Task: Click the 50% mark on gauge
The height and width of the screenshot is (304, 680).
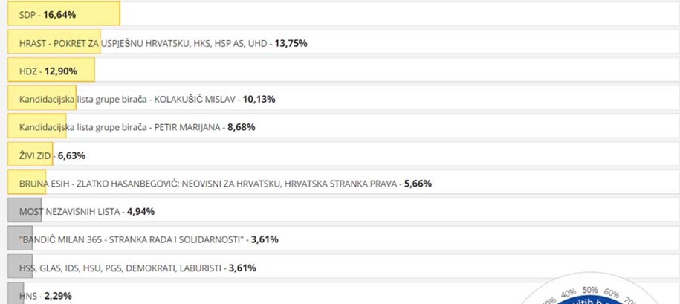Action: pos(590,290)
